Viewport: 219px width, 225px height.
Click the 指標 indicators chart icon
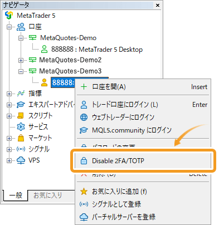tap(21, 94)
